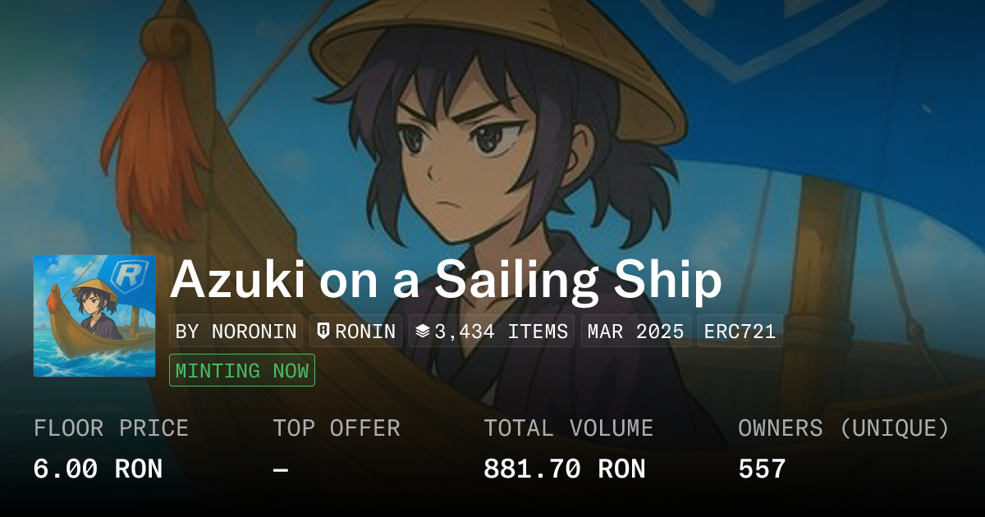Select the 881.70 RON volume value

[x=564, y=469]
